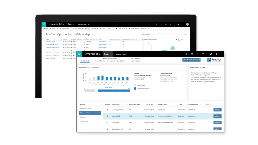
Task: Open Actions dropdown for ShoeBuyers2016-2 row
Action: (x=217, y=110)
